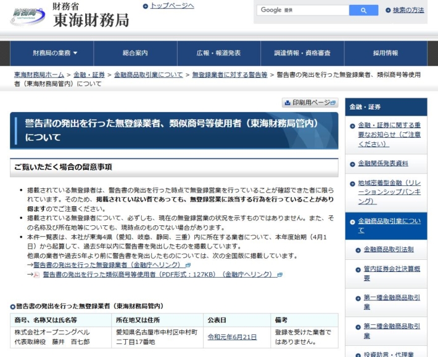
Task: Open the 印刷用ページ button
Action: click(x=310, y=103)
